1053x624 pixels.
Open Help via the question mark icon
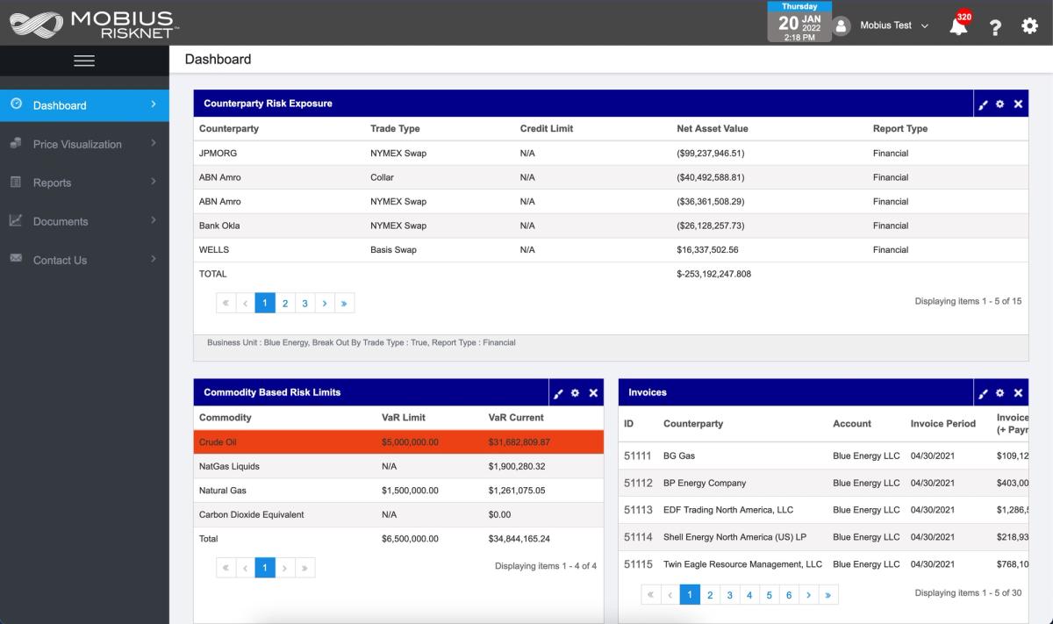point(994,26)
